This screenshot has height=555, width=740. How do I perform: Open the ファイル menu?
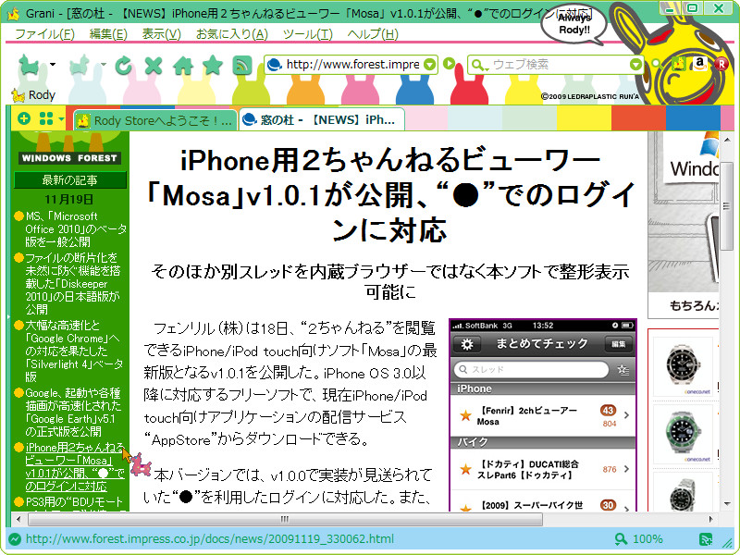coord(44,34)
